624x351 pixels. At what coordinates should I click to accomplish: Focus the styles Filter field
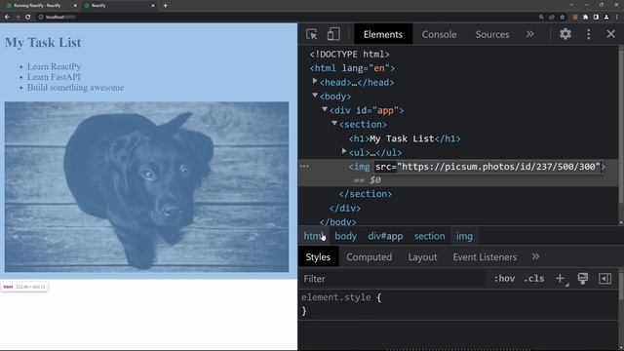pos(394,279)
